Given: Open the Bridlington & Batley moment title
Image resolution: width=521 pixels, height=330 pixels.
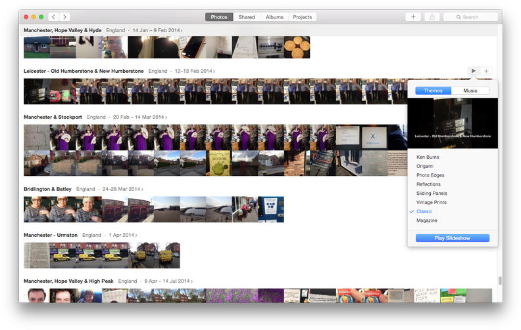Looking at the screenshot, I should (47, 189).
